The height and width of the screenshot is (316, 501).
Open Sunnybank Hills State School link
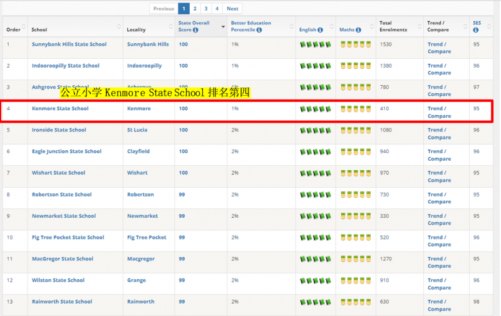tap(69, 44)
